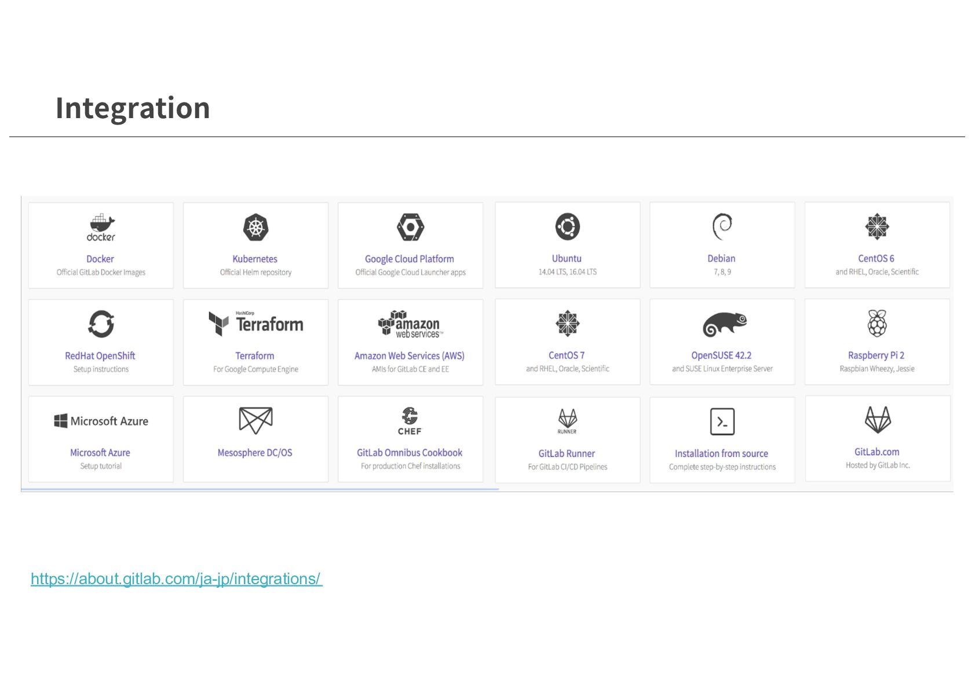Open the Ubuntu link

click(567, 258)
